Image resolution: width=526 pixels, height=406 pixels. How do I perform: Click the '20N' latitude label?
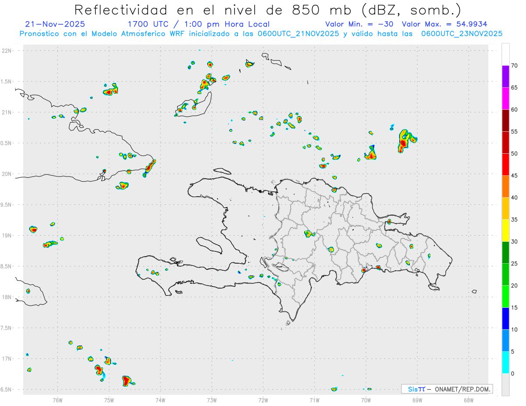[7, 174]
